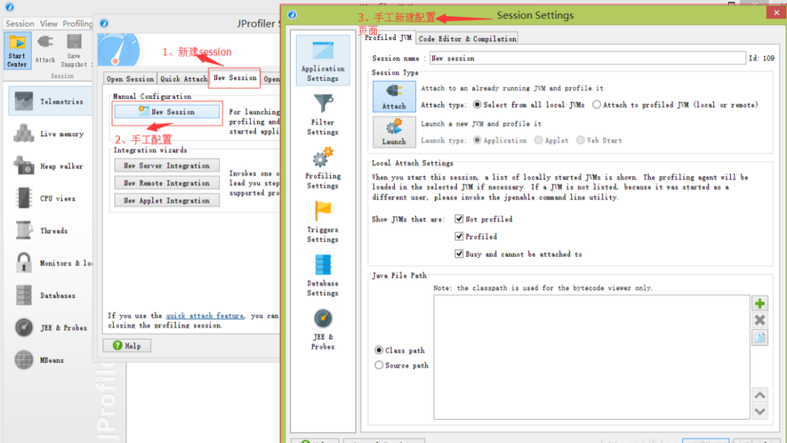Remove selected path entry with X icon
Viewport: 787px width, 443px height.
[x=759, y=320]
